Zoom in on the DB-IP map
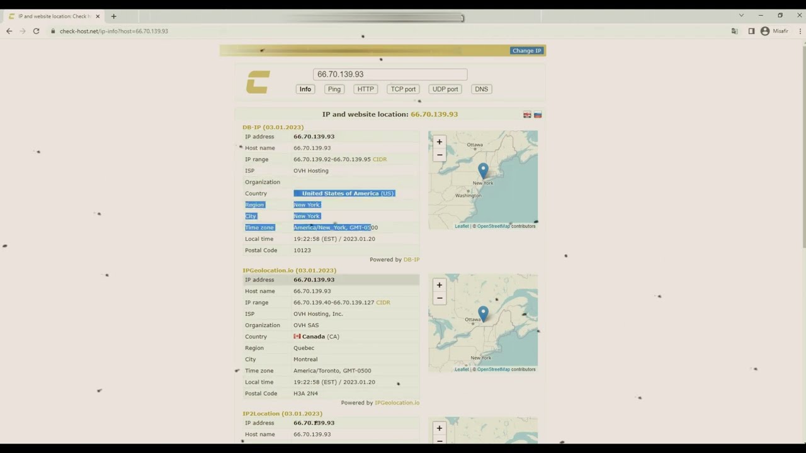The width and height of the screenshot is (806, 453). (440, 142)
